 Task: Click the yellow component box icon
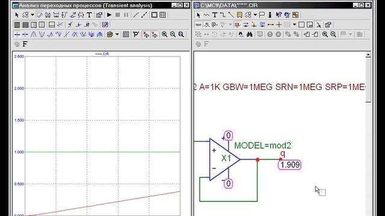click(x=239, y=15)
